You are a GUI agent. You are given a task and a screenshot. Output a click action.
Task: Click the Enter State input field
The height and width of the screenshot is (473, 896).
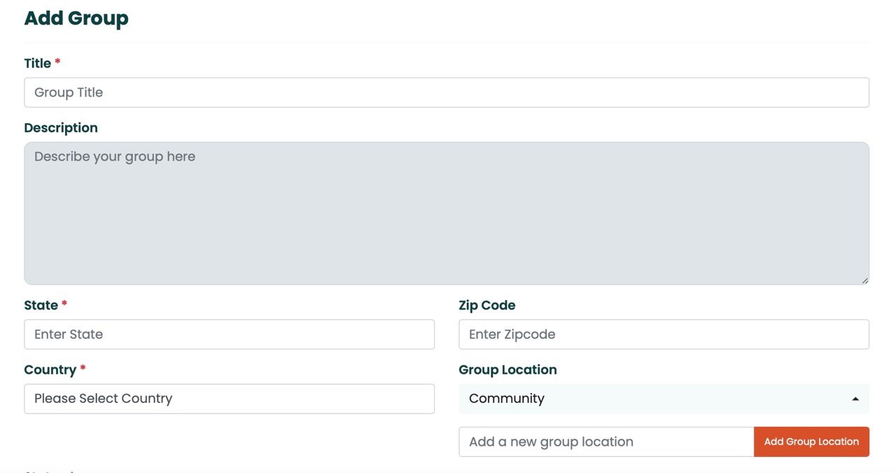pos(229,334)
